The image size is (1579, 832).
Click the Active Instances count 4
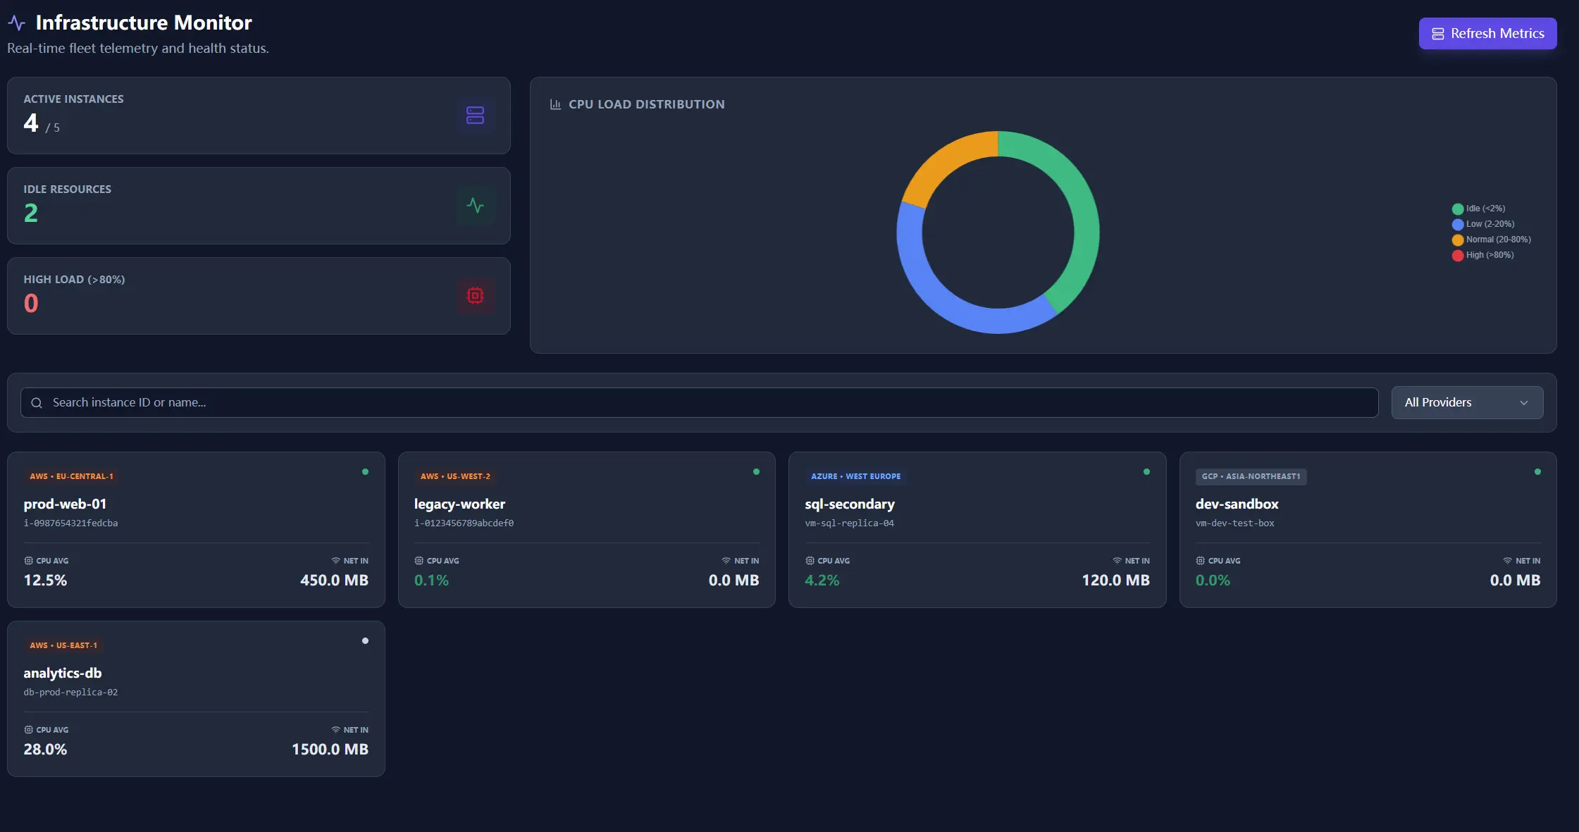[30, 123]
